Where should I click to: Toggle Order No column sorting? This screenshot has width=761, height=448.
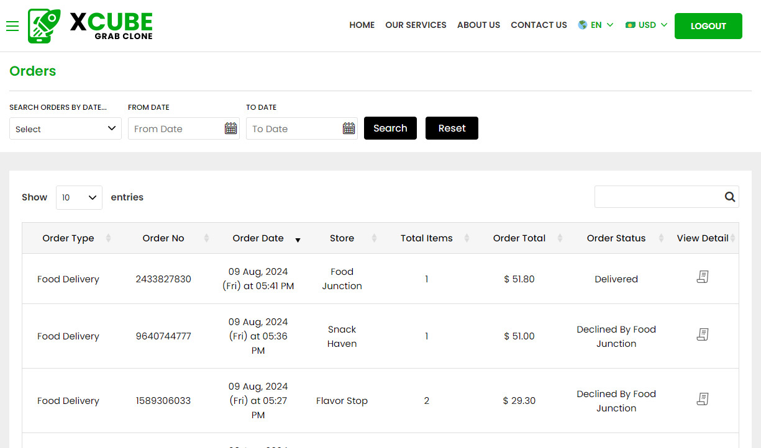coord(205,238)
